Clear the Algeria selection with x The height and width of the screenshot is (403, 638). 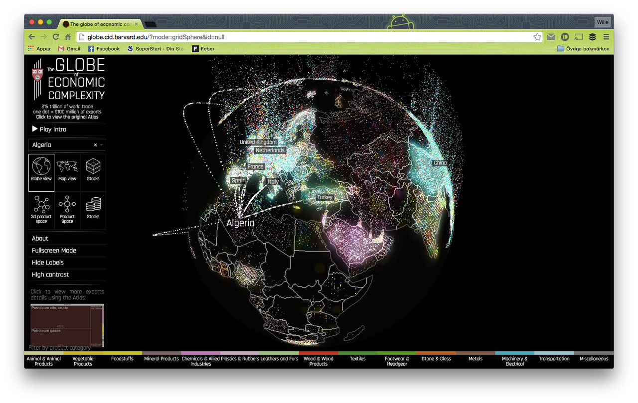[95, 145]
